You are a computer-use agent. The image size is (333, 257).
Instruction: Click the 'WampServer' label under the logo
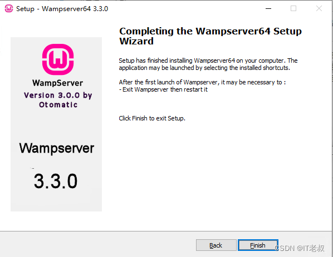click(x=58, y=83)
